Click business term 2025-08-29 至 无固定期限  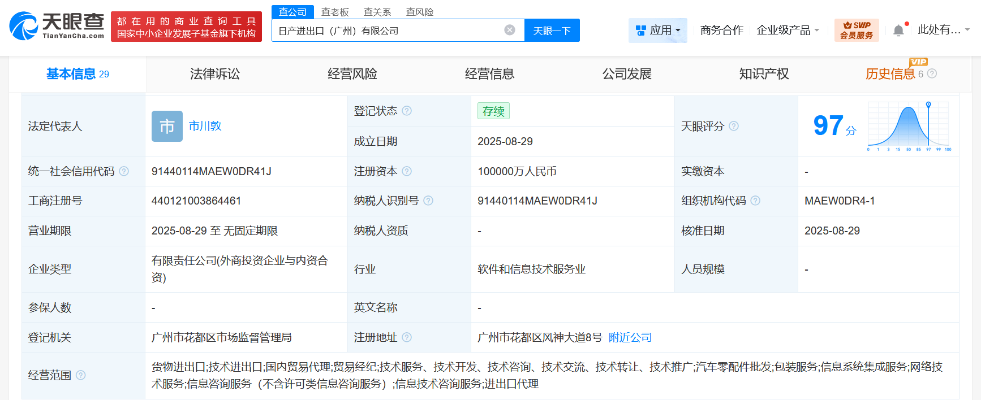(214, 231)
